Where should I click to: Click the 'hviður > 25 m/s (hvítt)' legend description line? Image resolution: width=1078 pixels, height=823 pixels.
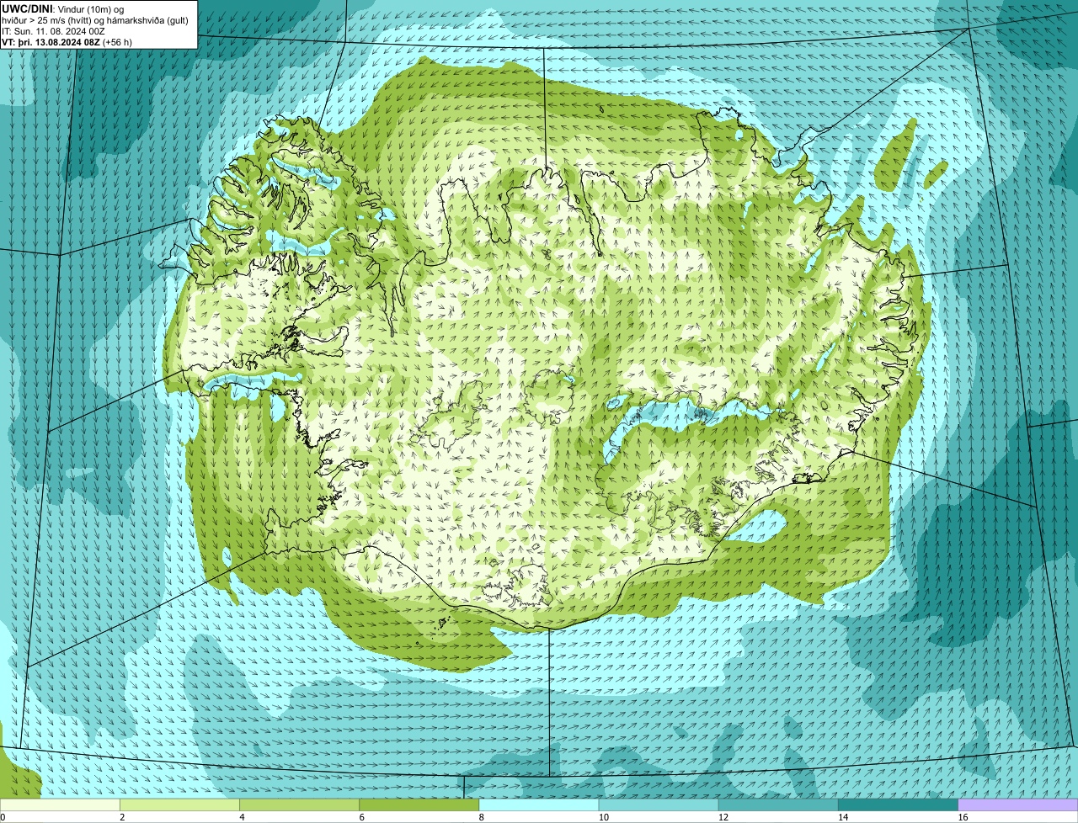(x=95, y=20)
